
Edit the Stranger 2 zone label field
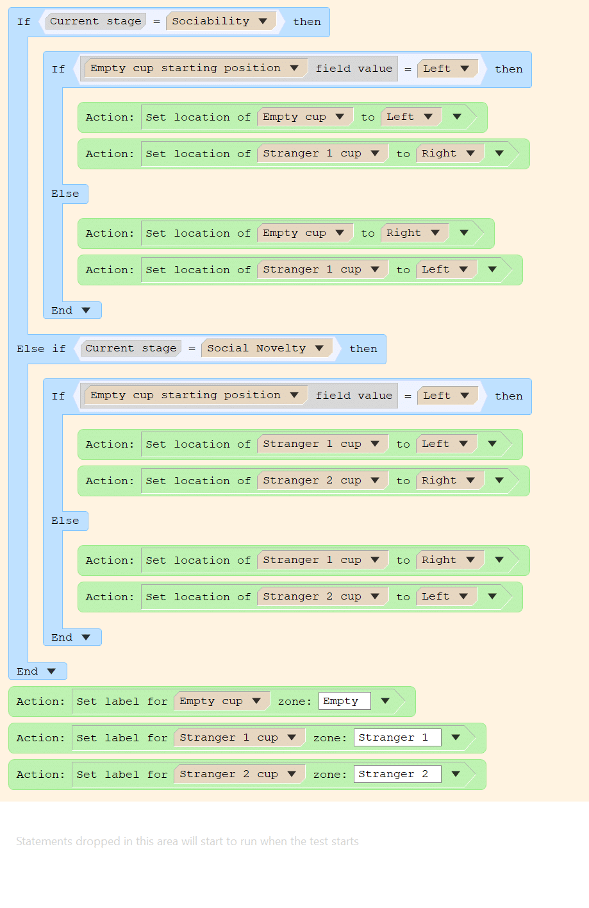coord(397,774)
